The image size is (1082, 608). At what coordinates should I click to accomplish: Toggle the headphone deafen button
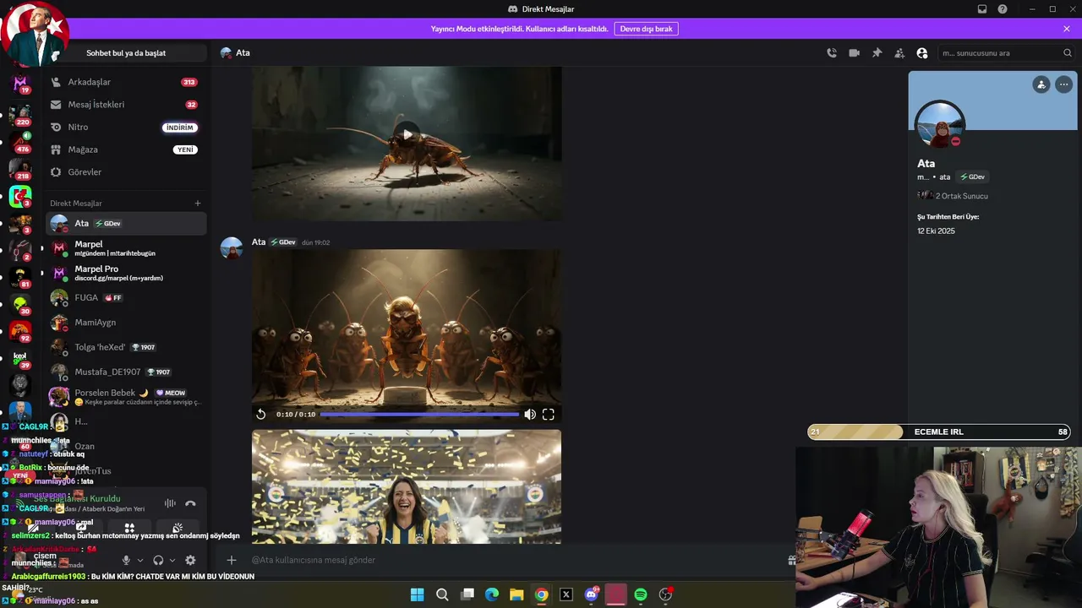pyautogui.click(x=158, y=560)
